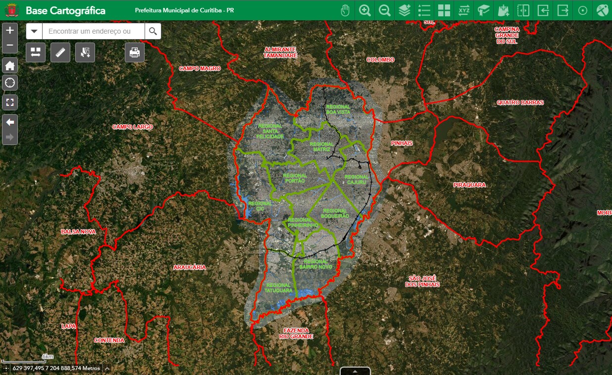The height and width of the screenshot is (375, 612).
Task: Click the 'Araucária' municipality label
Action: click(190, 267)
